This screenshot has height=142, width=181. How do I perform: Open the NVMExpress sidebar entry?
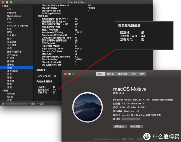[x=14, y=16]
